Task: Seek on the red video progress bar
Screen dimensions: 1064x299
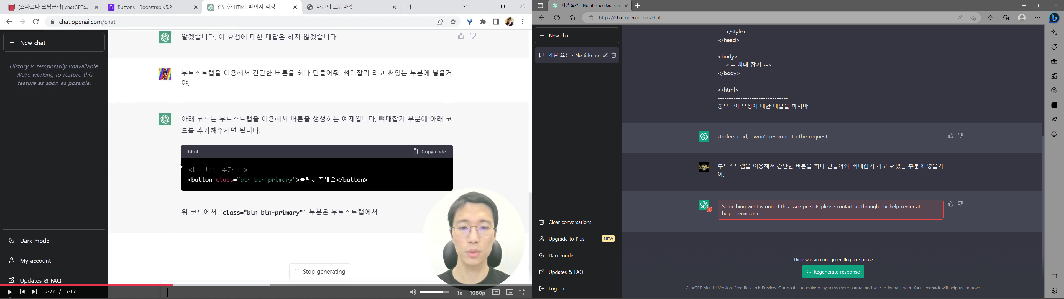Action: pyautogui.click(x=86, y=285)
